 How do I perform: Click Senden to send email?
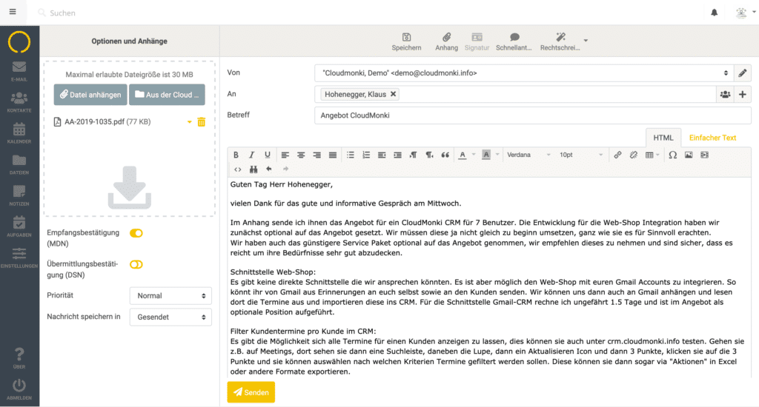point(251,392)
